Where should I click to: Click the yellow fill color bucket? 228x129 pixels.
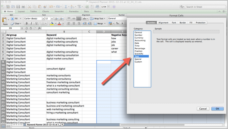click(52, 23)
